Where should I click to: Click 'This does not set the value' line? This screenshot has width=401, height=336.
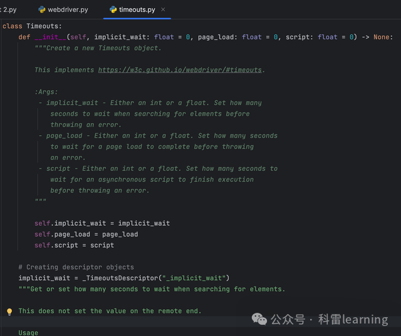pos(110,311)
